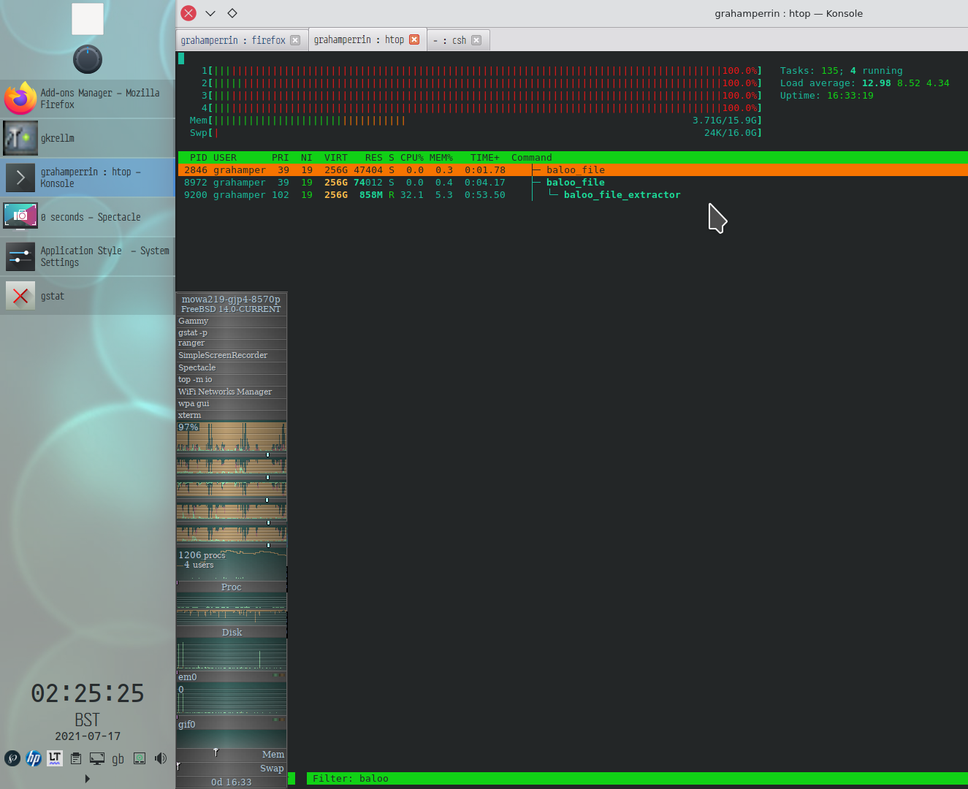Viewport: 968px width, 789px height.
Task: Click the display configuration tray icon
Action: (97, 758)
